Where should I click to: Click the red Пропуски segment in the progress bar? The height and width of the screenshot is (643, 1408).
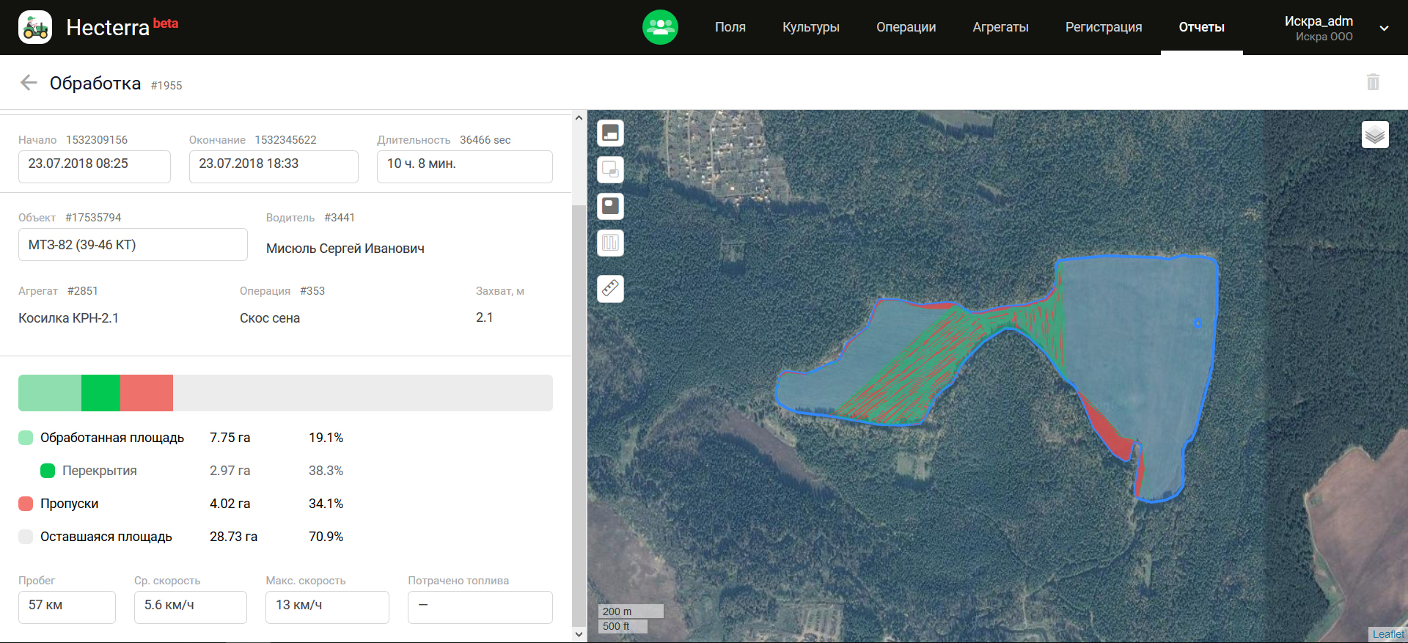coord(146,393)
